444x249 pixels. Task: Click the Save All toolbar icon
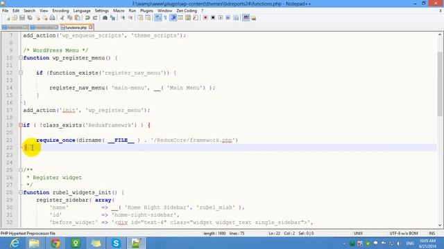point(30,18)
